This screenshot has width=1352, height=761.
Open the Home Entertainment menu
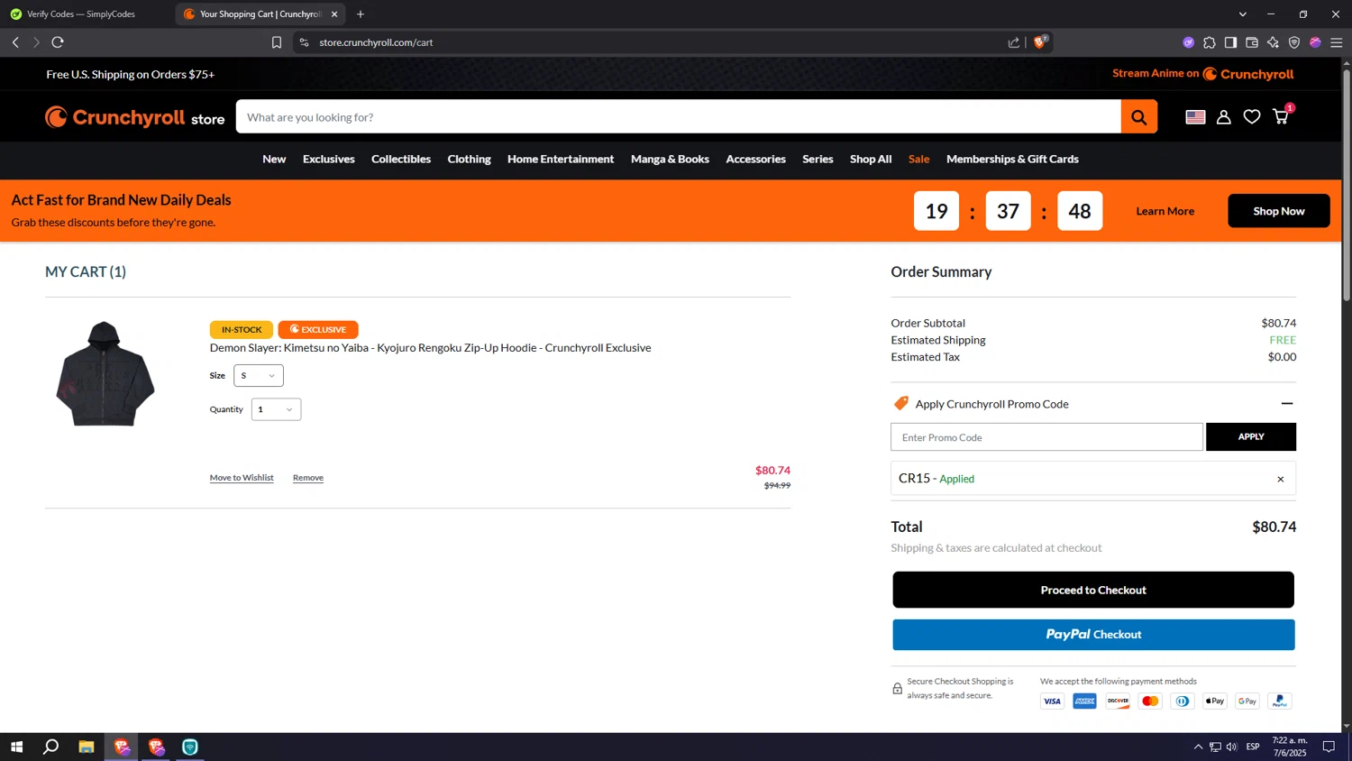coord(561,159)
